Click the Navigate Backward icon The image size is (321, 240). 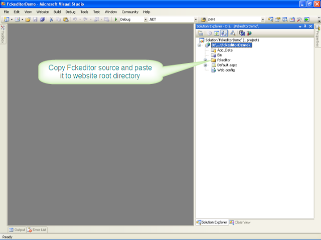point(96,19)
